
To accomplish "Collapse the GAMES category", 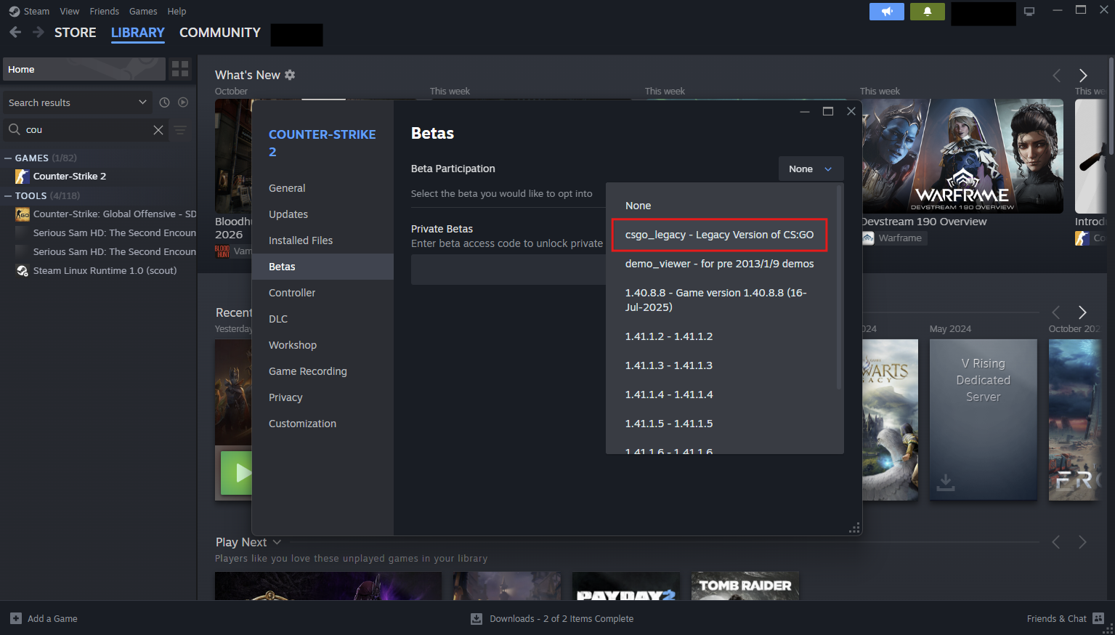I will tap(8, 158).
